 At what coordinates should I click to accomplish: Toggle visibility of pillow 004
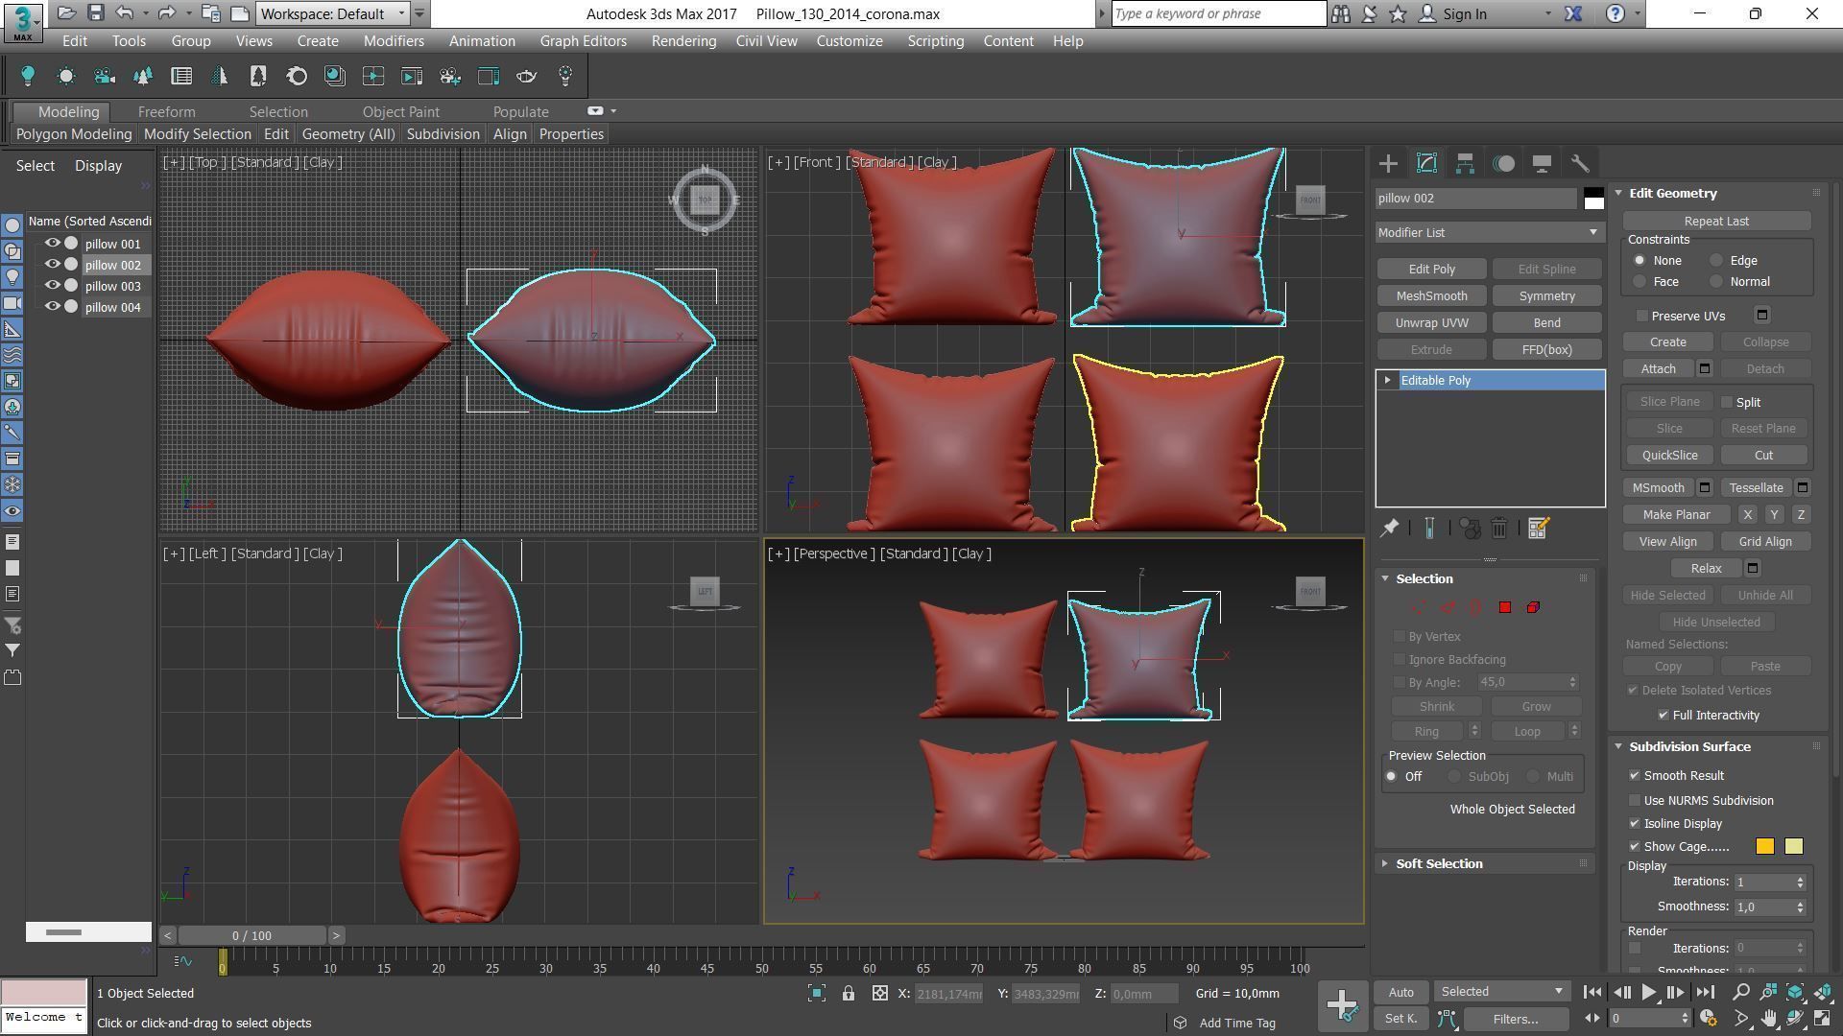[x=53, y=307]
